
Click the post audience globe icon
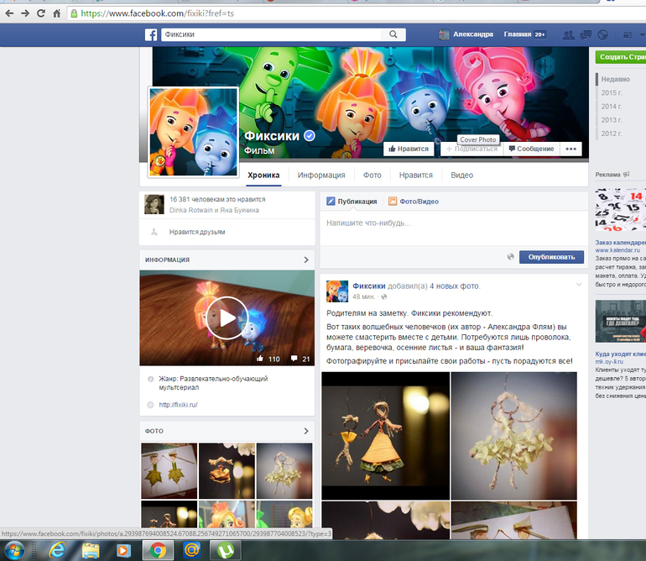[510, 257]
